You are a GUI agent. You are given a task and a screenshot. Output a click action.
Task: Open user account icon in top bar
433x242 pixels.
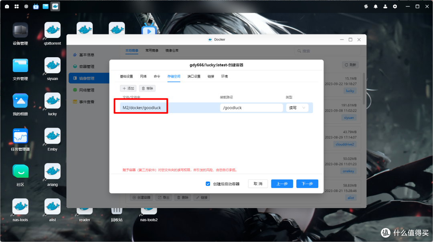[385, 6]
